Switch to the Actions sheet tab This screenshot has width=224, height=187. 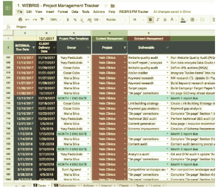tap(90, 185)
